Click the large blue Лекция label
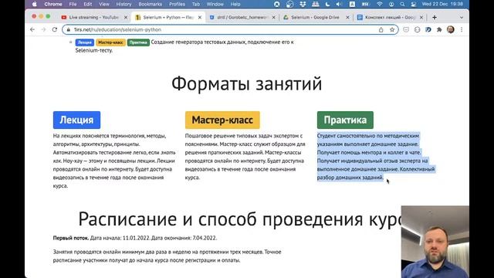The image size is (494, 278). (76, 120)
